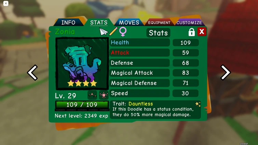
Task: Go to previous Doodle with left arrow
Action: point(32,72)
